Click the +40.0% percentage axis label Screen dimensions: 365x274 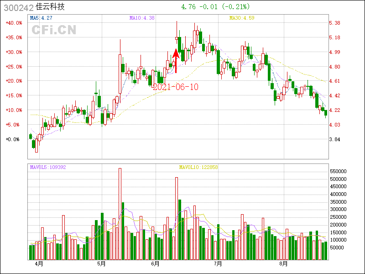click(14, 23)
